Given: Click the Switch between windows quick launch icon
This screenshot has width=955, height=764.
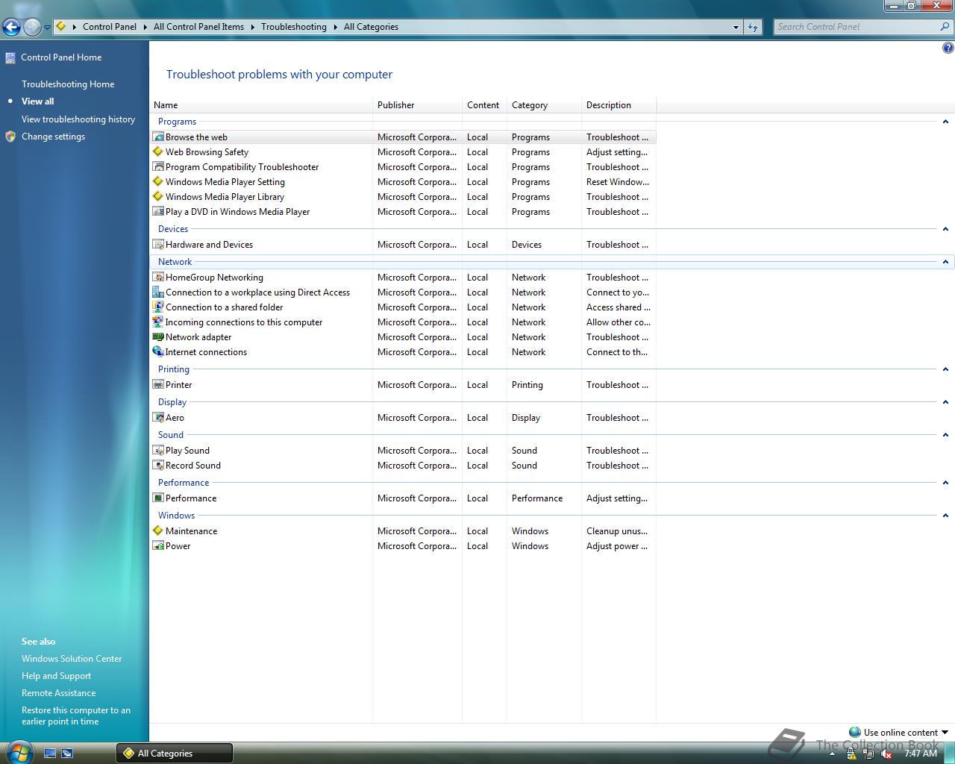Looking at the screenshot, I should 67,754.
